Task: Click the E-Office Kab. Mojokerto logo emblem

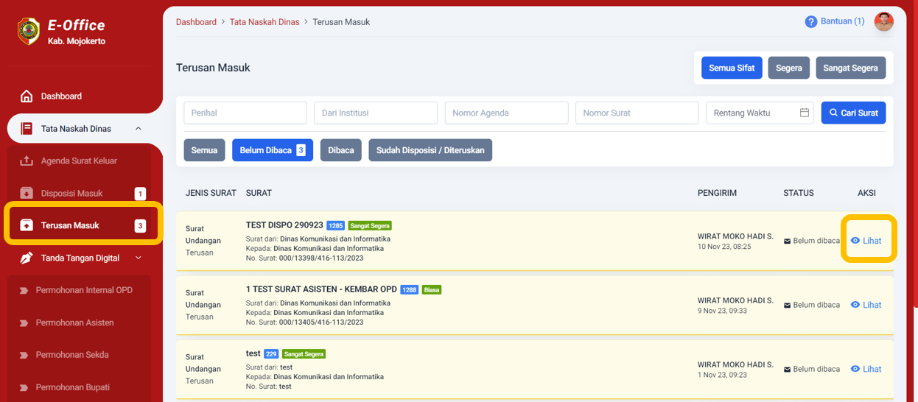Action: [x=28, y=32]
